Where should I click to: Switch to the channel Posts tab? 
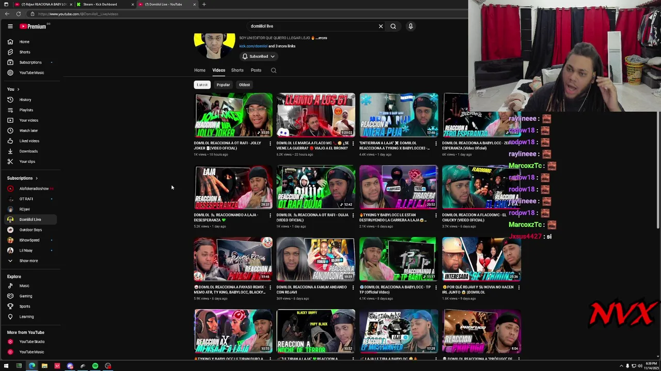tap(256, 71)
